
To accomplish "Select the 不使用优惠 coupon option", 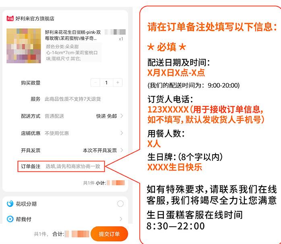I will pos(57,133).
